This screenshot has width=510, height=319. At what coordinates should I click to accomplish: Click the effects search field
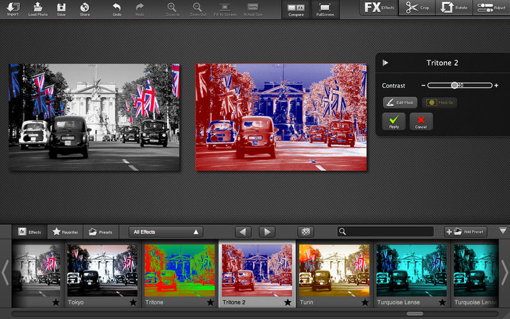pos(386,232)
